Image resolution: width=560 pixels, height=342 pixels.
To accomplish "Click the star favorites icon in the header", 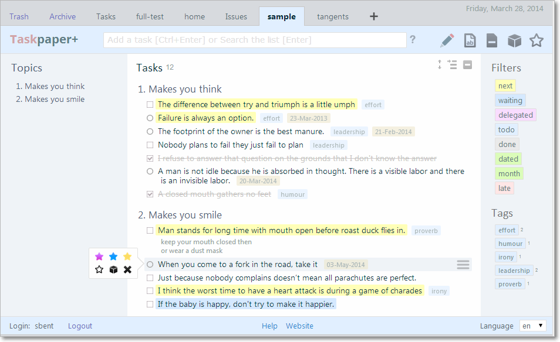I will (x=536, y=40).
